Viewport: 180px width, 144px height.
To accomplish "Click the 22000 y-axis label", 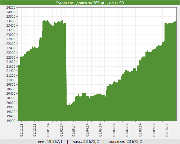I will click(11, 57).
